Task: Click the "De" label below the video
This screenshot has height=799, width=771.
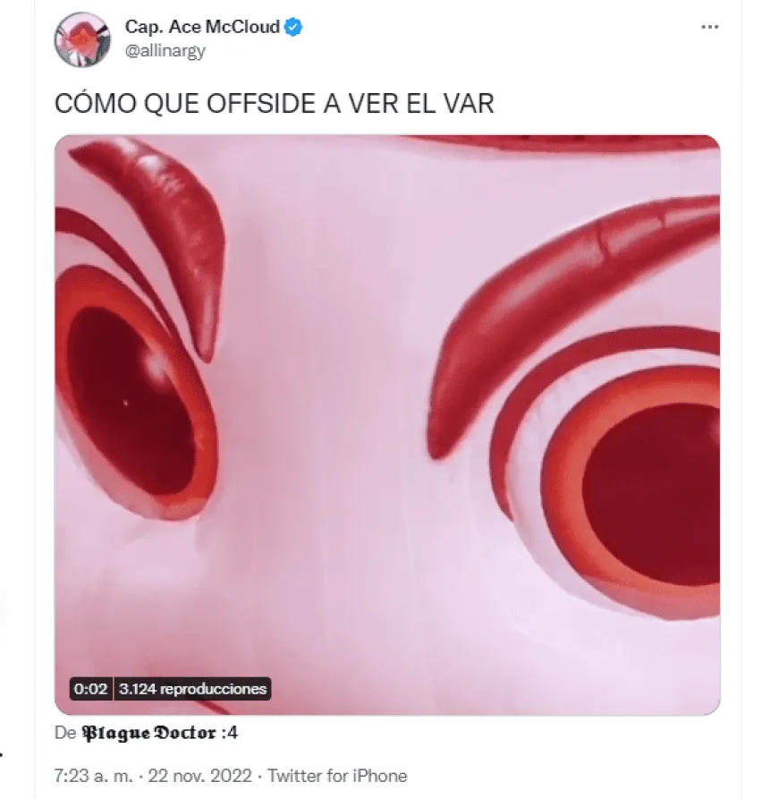Action: [65, 734]
